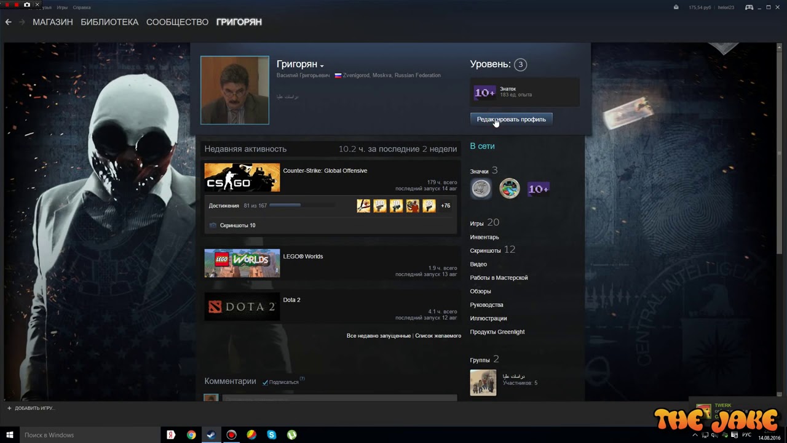Viewport: 787px width, 443px height.
Task: View second achievement icon in CS:GO row
Action: 380,206
